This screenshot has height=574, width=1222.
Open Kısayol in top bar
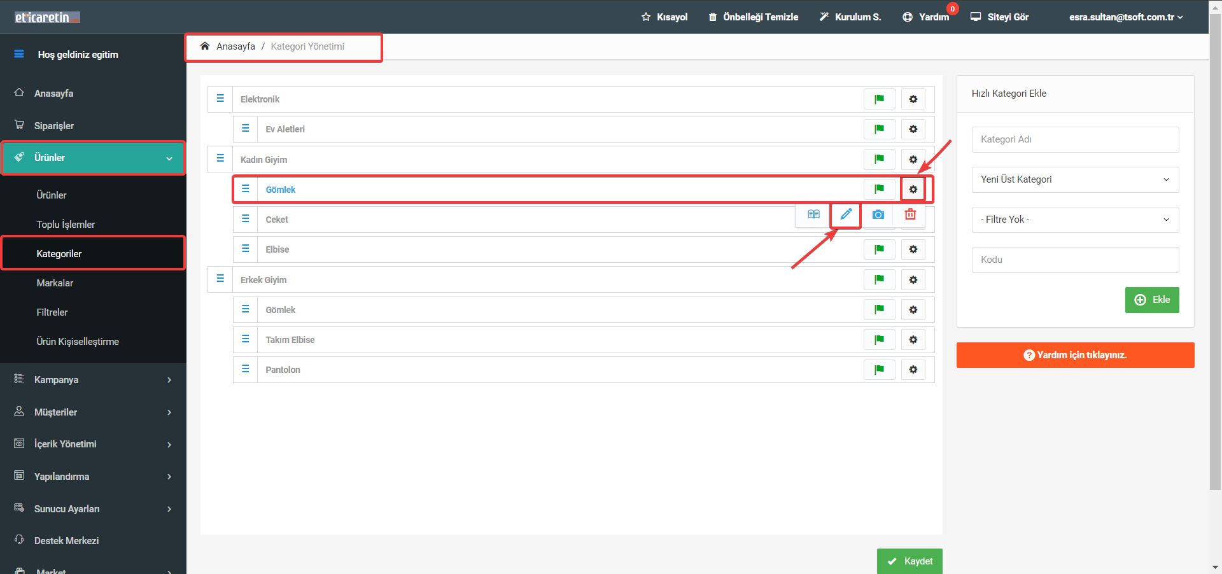(x=664, y=17)
